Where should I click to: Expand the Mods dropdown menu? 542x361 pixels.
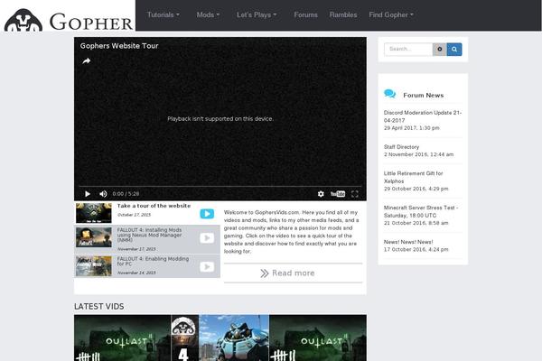[208, 14]
